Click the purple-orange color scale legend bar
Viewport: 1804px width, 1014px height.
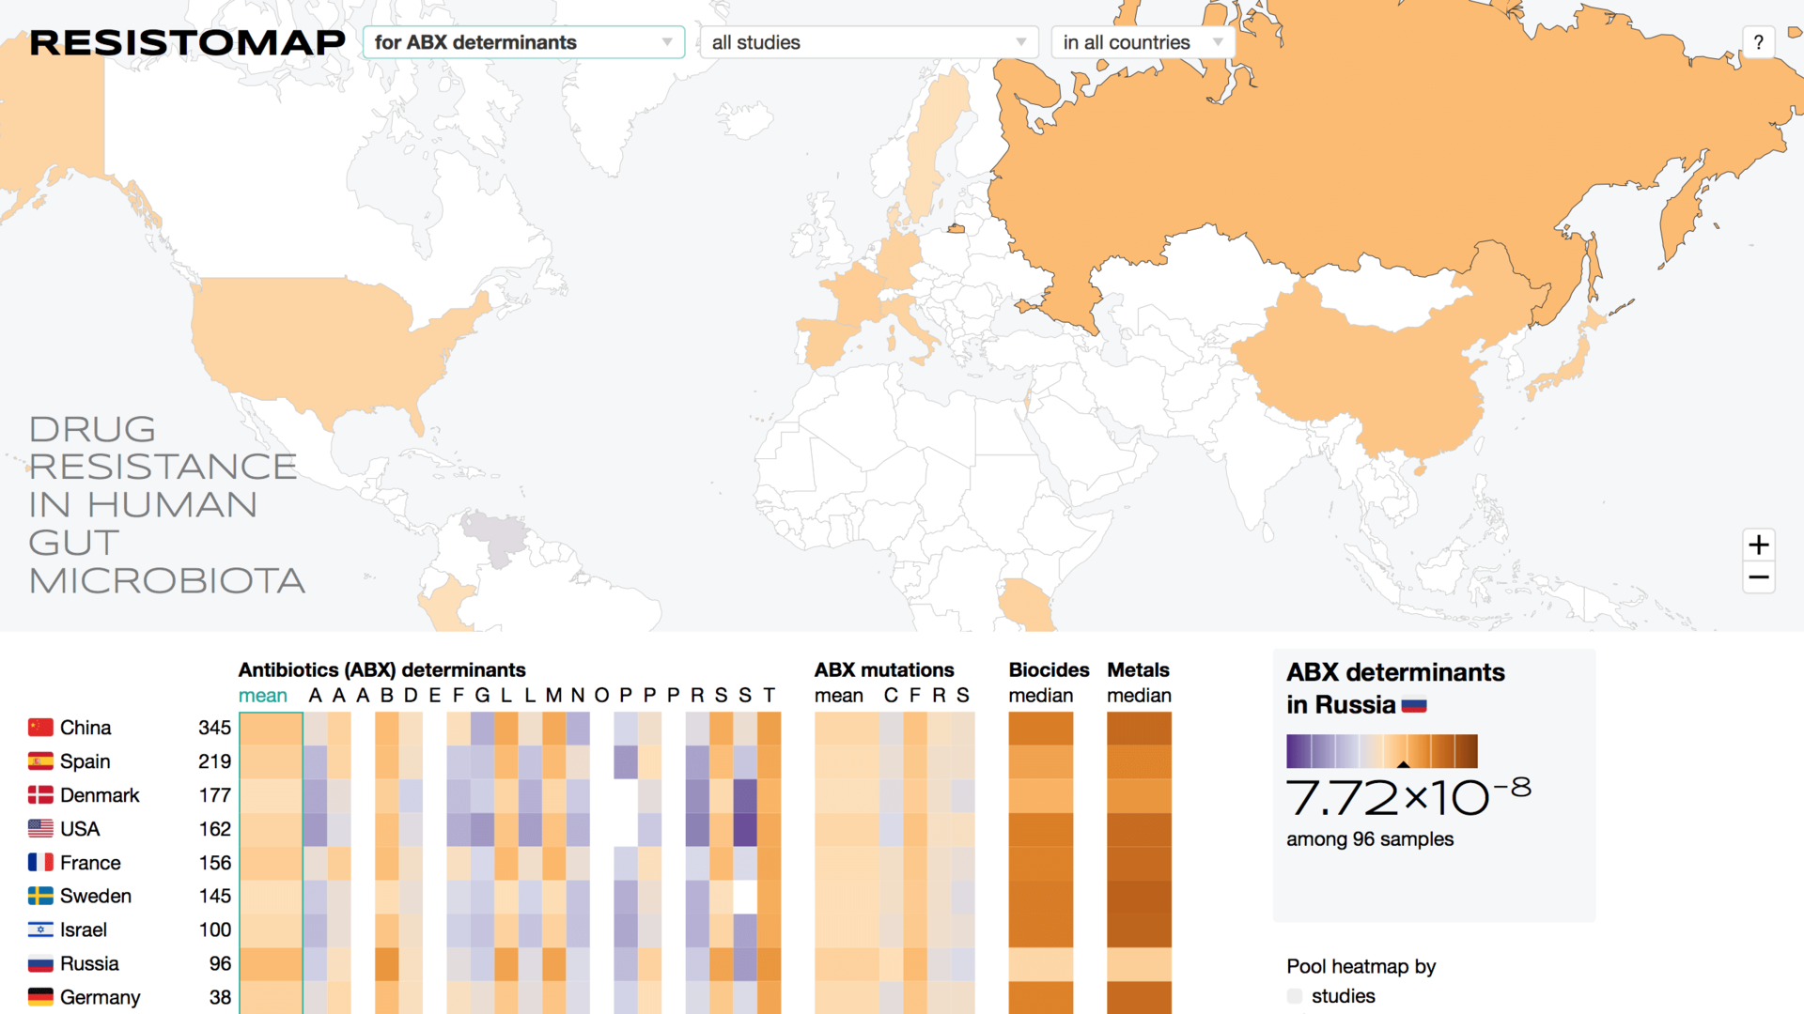click(1381, 751)
